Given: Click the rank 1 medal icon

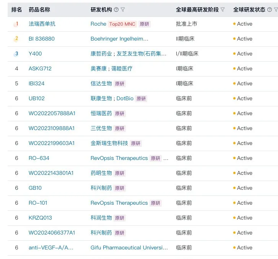Looking at the screenshot, I should [16, 24].
